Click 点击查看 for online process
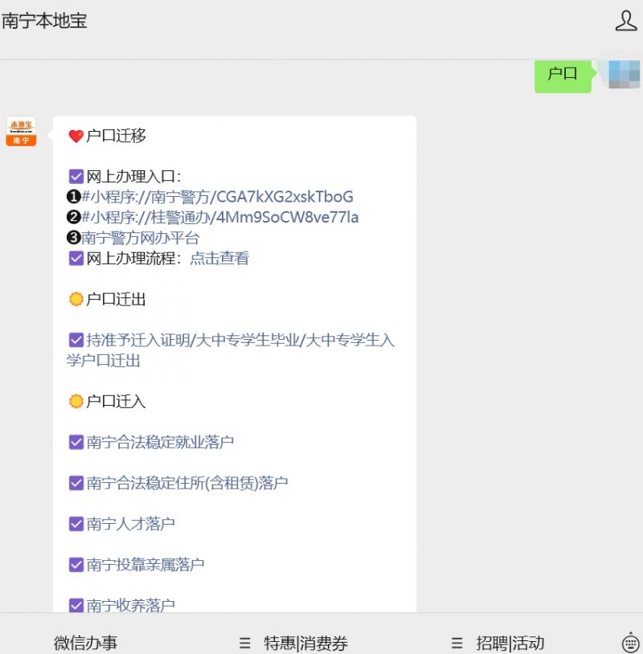The height and width of the screenshot is (654, 643). pos(219,258)
